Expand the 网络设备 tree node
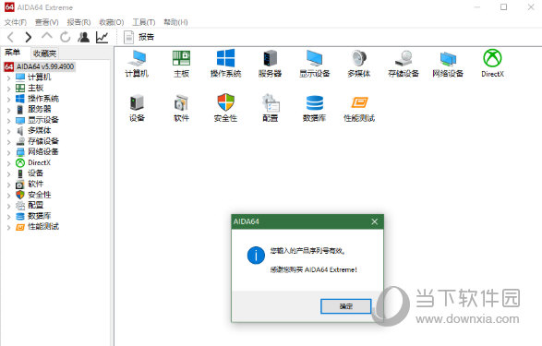The height and width of the screenshot is (346, 542). point(8,152)
